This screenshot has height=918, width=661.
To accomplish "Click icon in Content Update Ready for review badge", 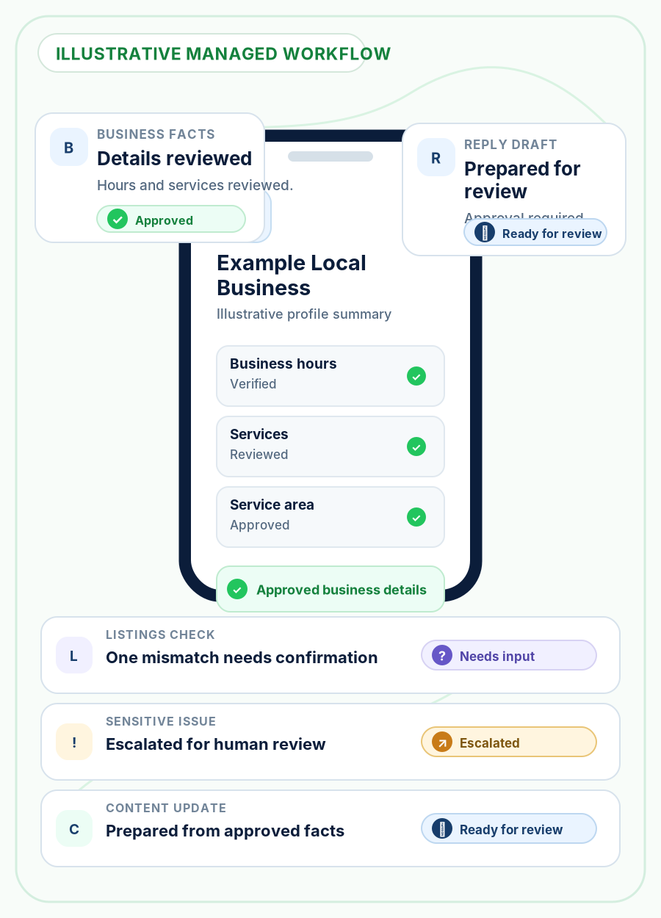I will (x=442, y=829).
